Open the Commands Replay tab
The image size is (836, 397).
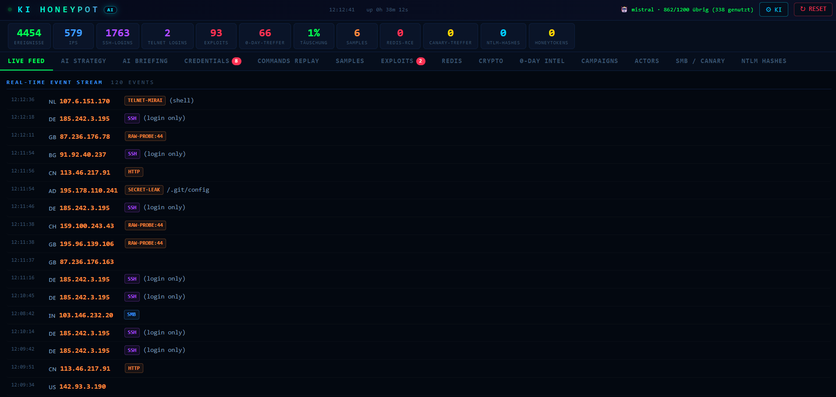click(288, 61)
